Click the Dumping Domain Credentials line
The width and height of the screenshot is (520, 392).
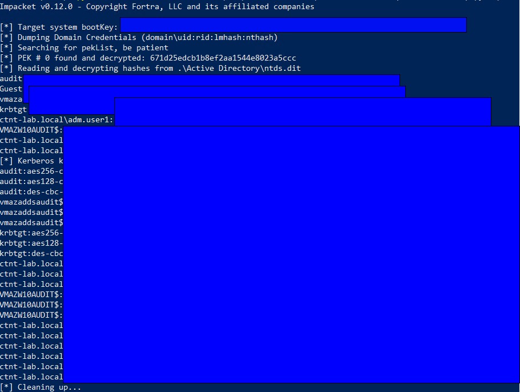coord(139,38)
